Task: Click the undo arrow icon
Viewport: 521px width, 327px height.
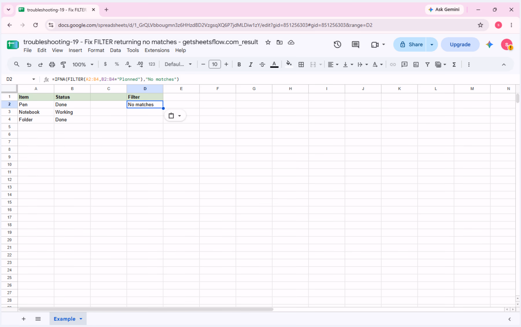Action: [29, 64]
